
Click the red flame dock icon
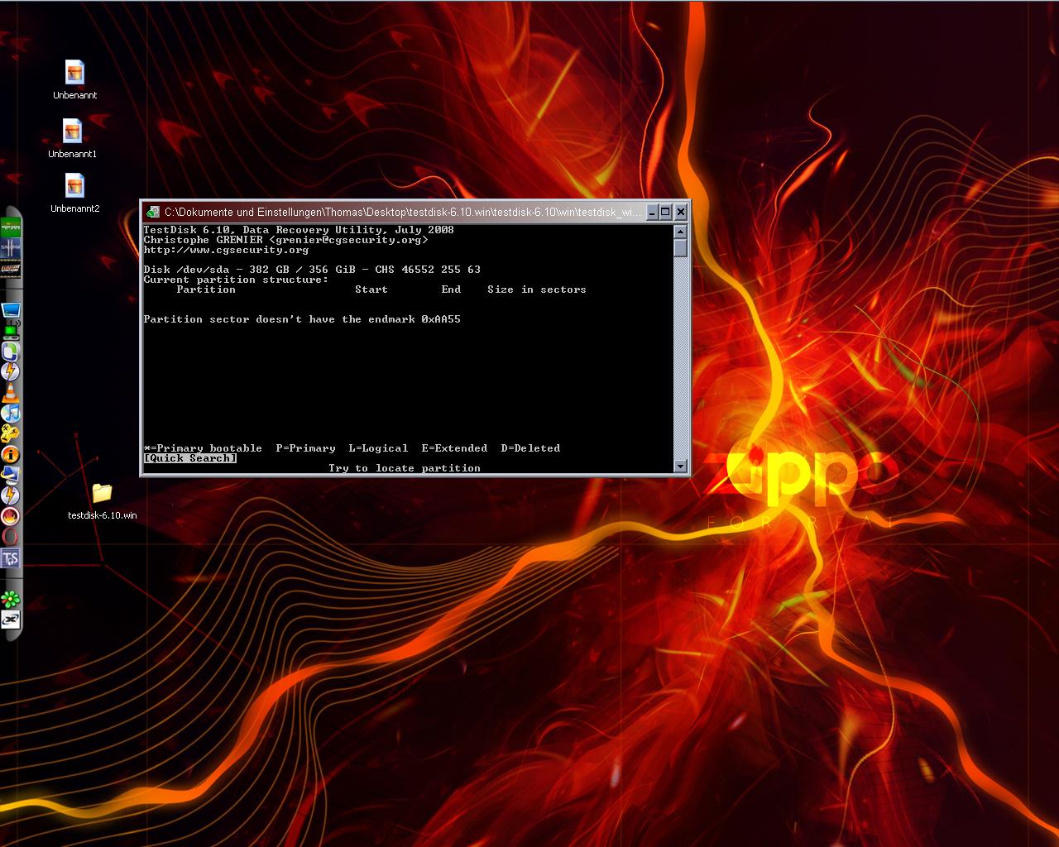pyautogui.click(x=11, y=516)
